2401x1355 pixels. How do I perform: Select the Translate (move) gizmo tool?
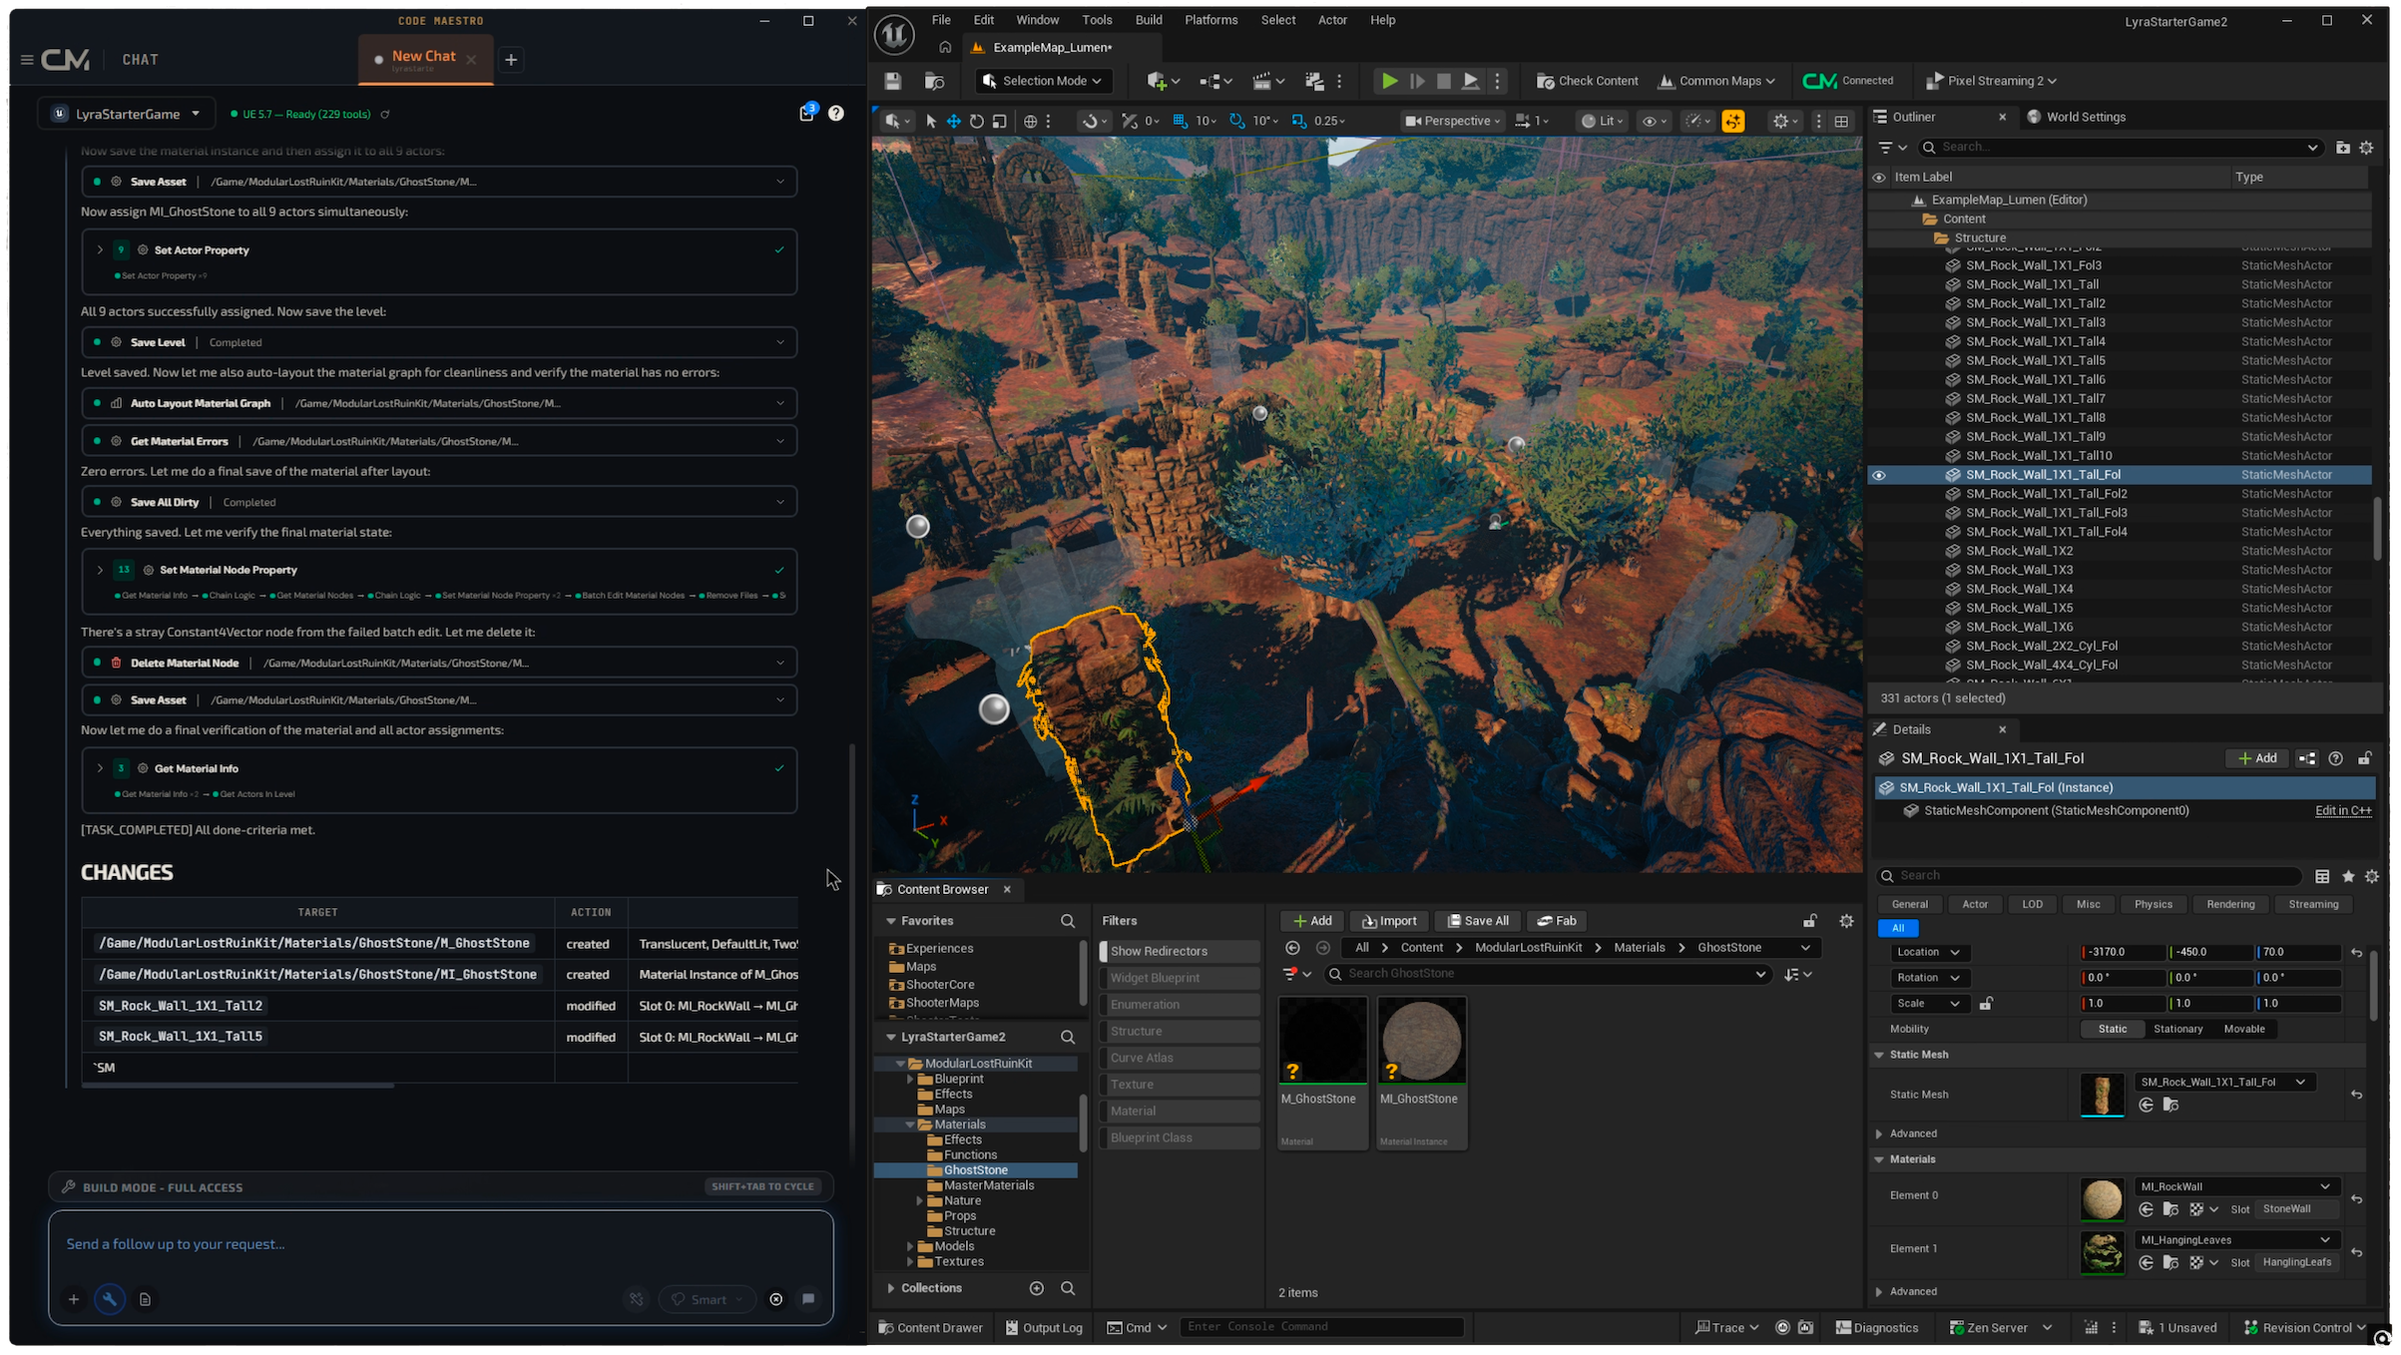[953, 121]
